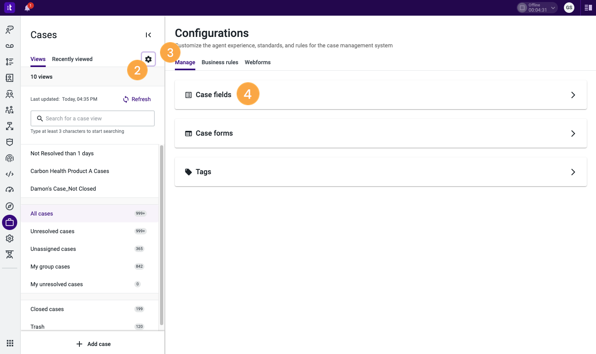Open the shield icon in sidebar
The image size is (596, 354).
point(10,142)
